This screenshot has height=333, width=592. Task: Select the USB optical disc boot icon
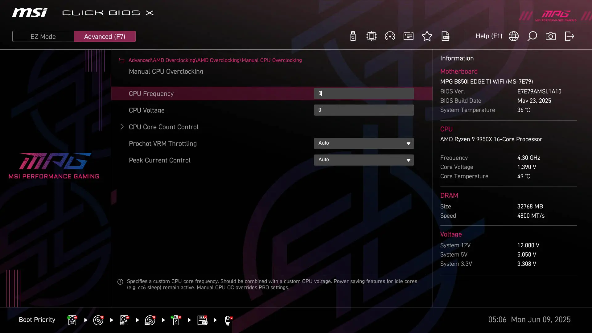tap(150, 320)
